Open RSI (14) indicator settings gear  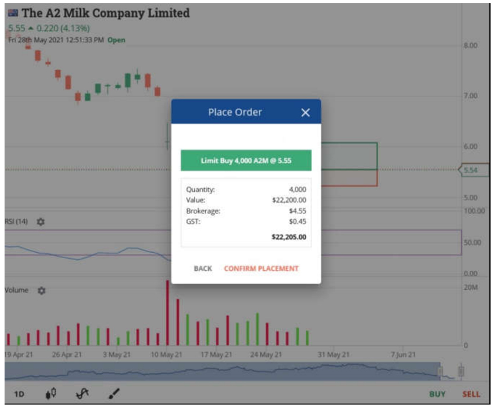click(41, 222)
